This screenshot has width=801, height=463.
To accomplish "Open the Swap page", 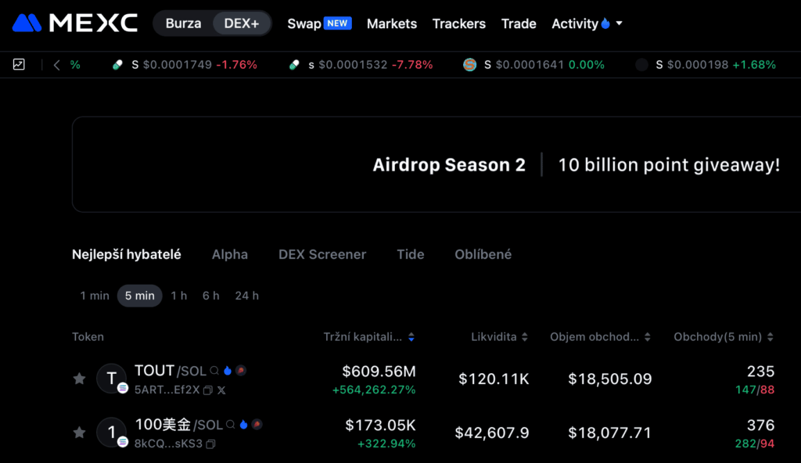I will tap(304, 23).
